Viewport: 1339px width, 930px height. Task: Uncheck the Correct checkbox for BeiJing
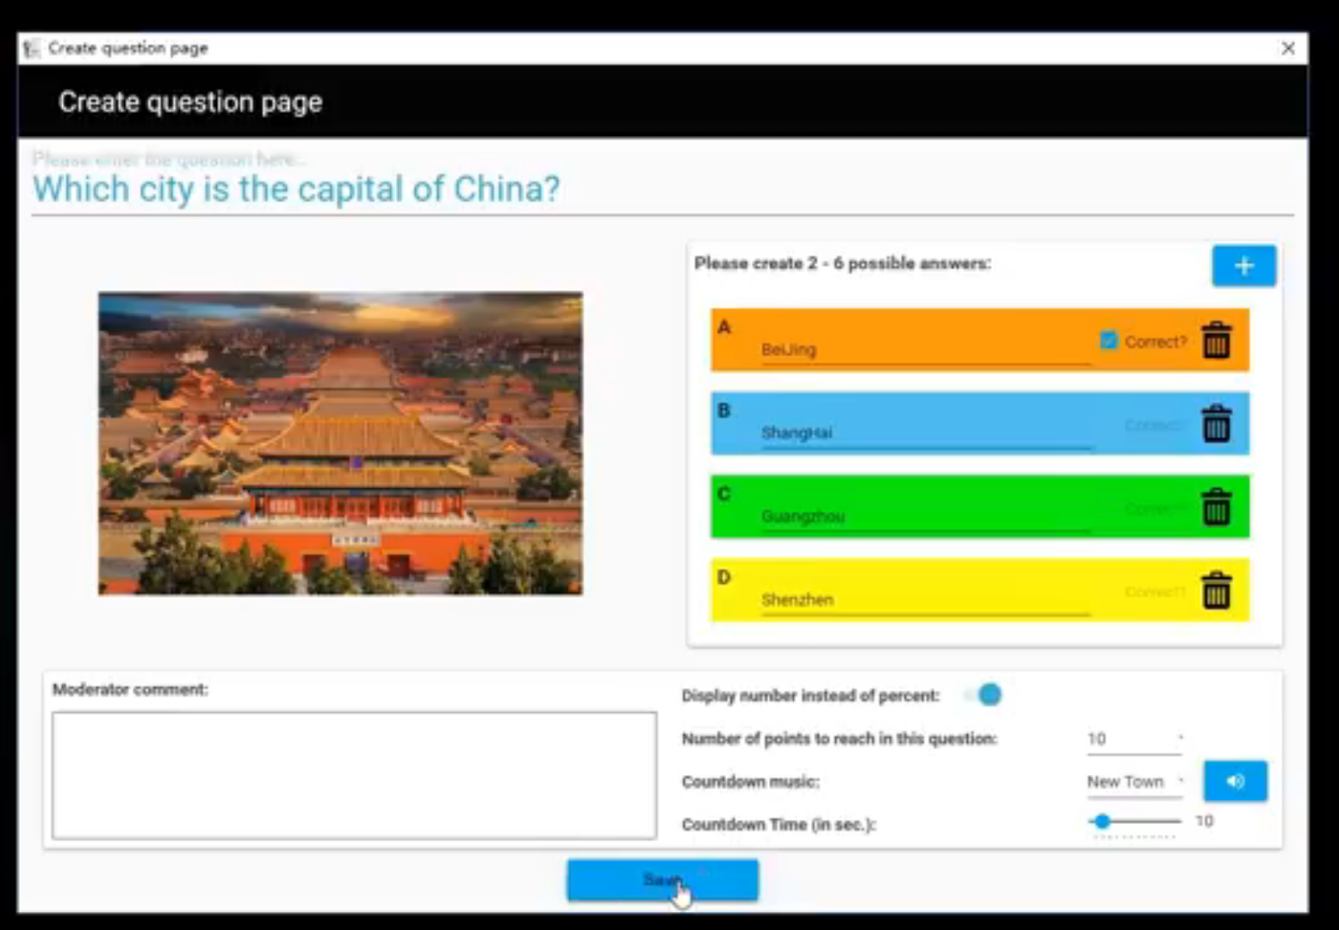[x=1109, y=341]
